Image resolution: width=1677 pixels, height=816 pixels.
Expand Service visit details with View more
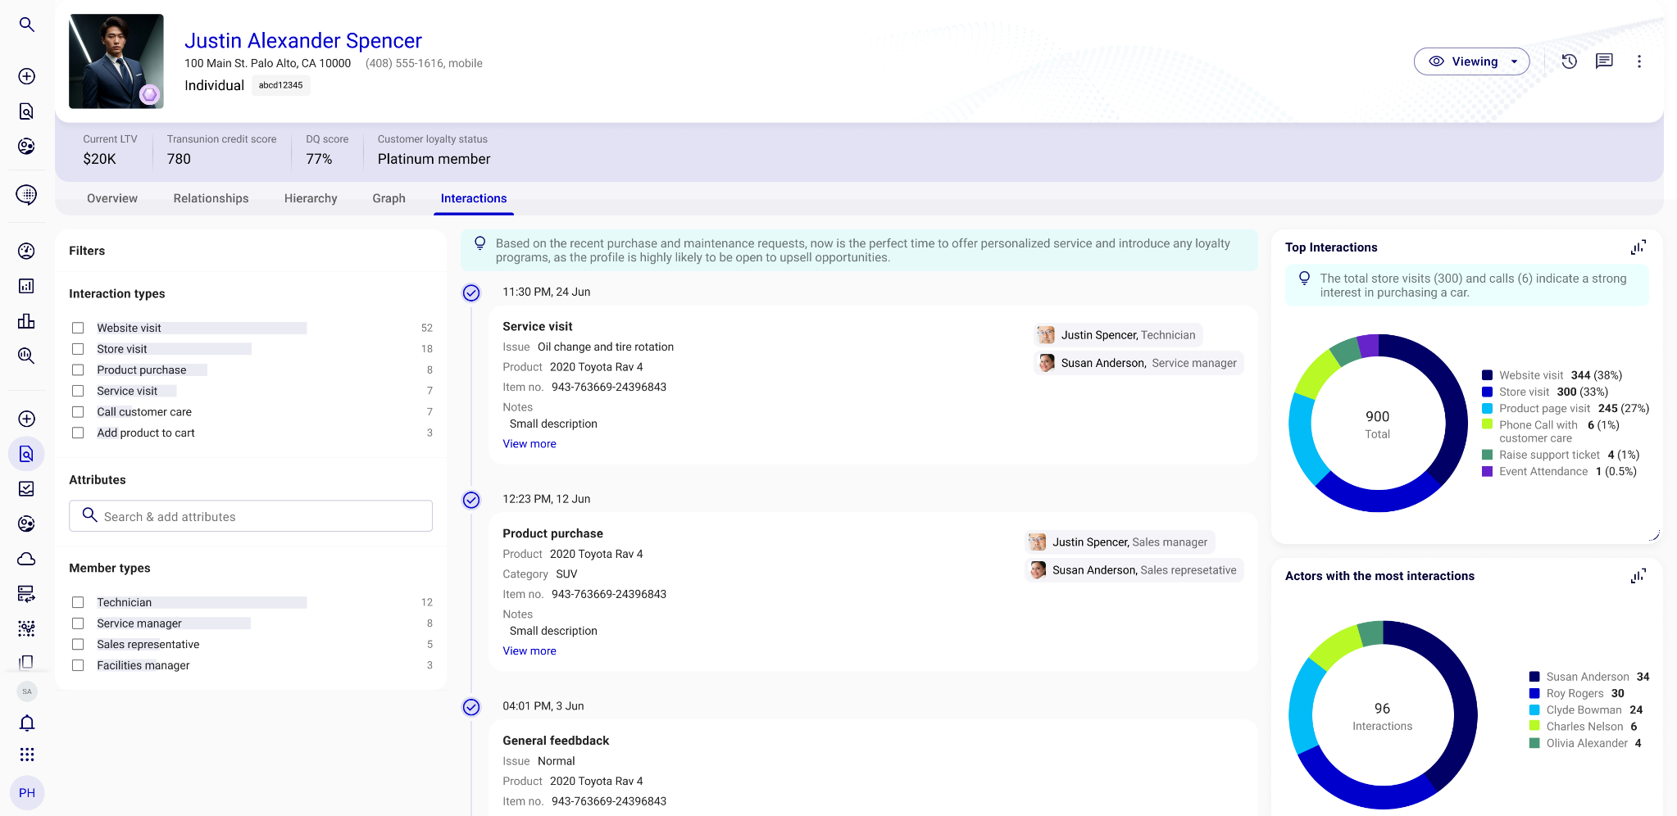point(529,444)
